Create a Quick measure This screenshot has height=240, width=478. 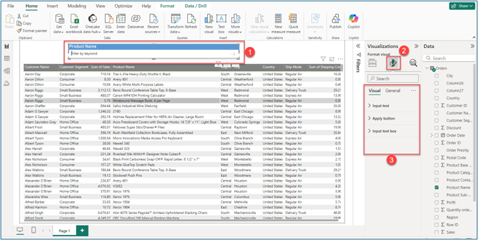(293, 24)
